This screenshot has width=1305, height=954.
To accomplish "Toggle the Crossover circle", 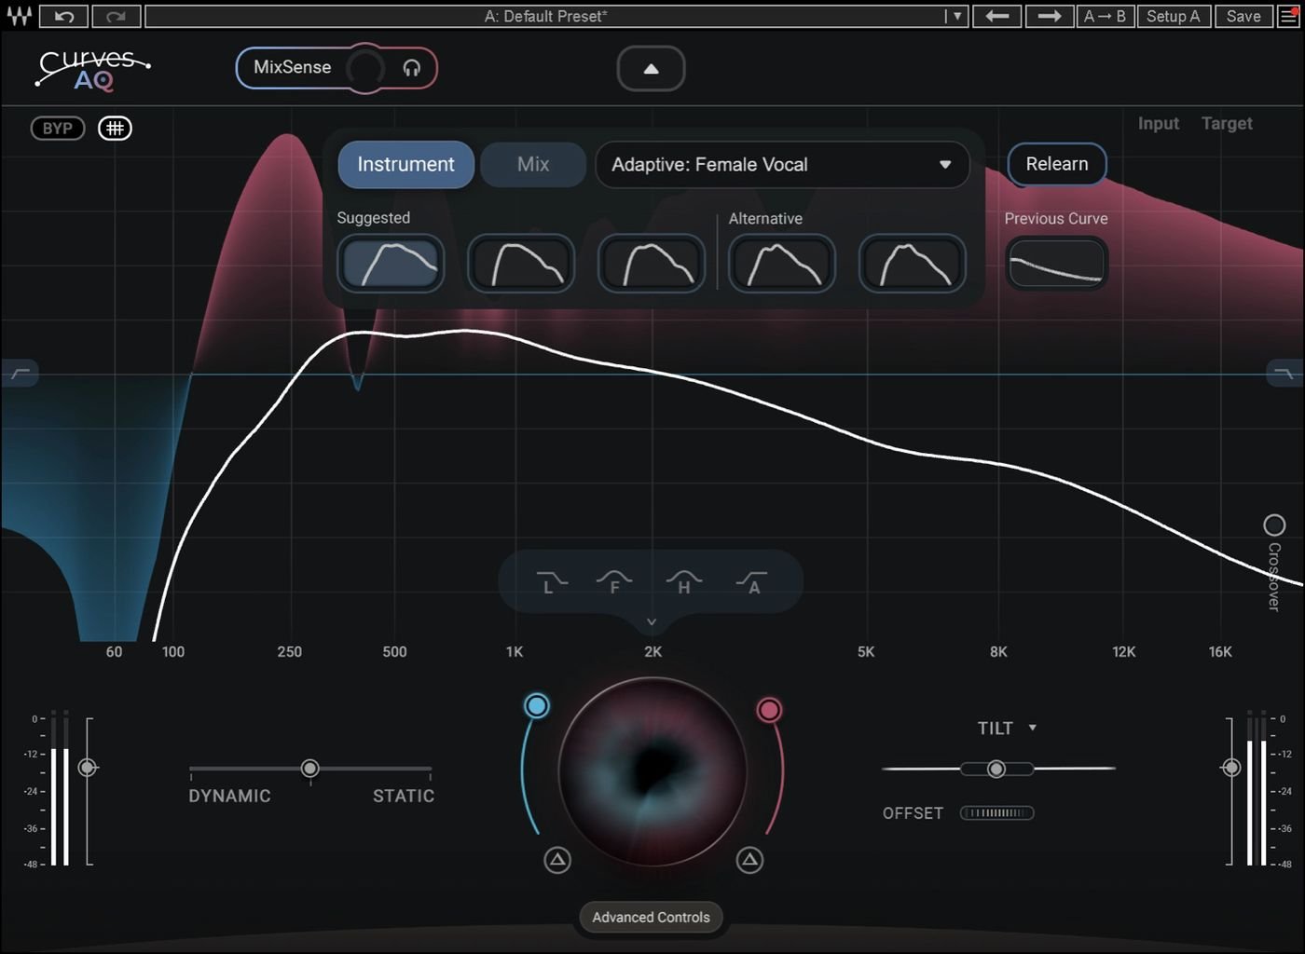I will coord(1274,525).
